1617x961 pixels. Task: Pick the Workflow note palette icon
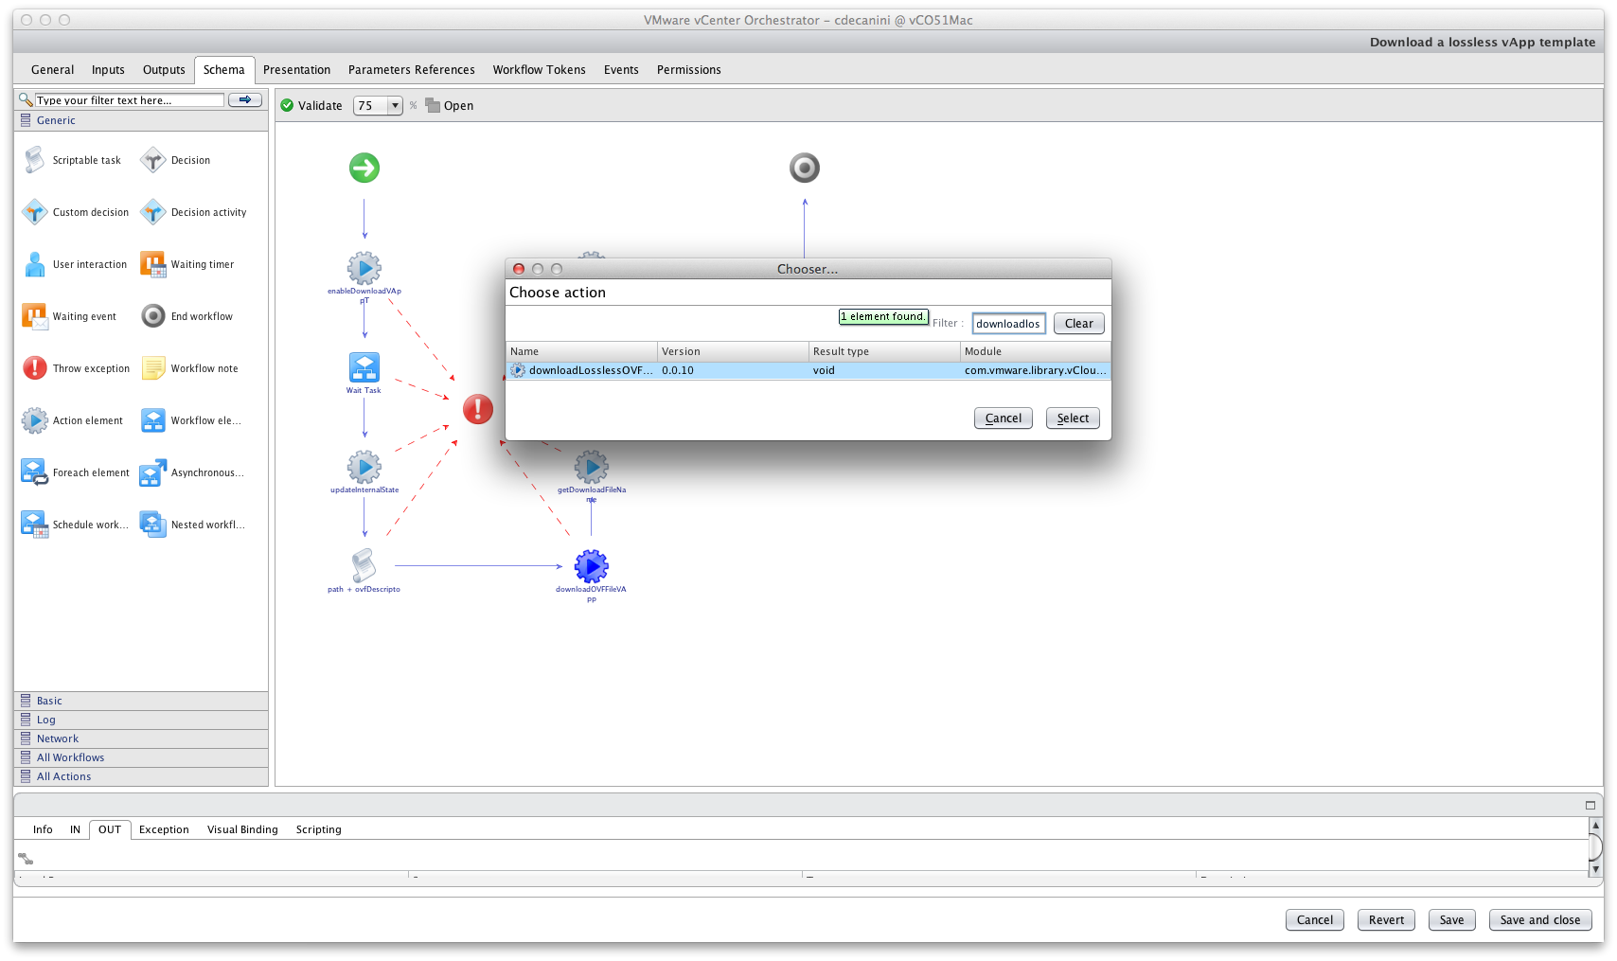pyautogui.click(x=152, y=368)
